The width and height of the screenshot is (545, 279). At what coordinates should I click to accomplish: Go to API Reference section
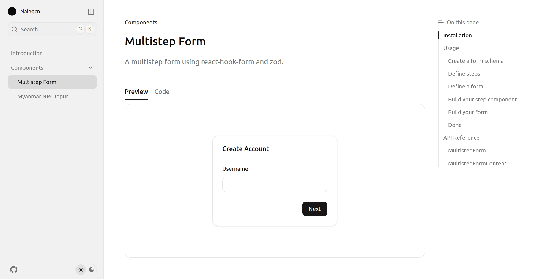click(461, 138)
